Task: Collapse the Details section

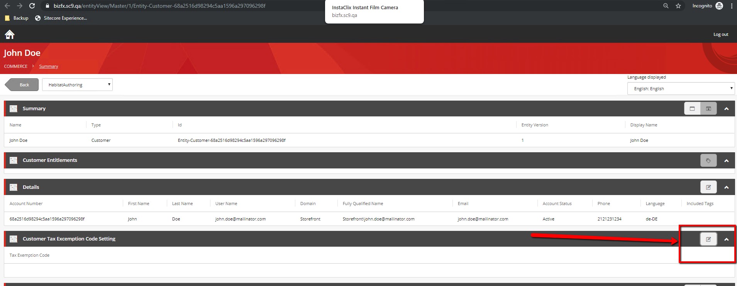Action: click(x=727, y=187)
